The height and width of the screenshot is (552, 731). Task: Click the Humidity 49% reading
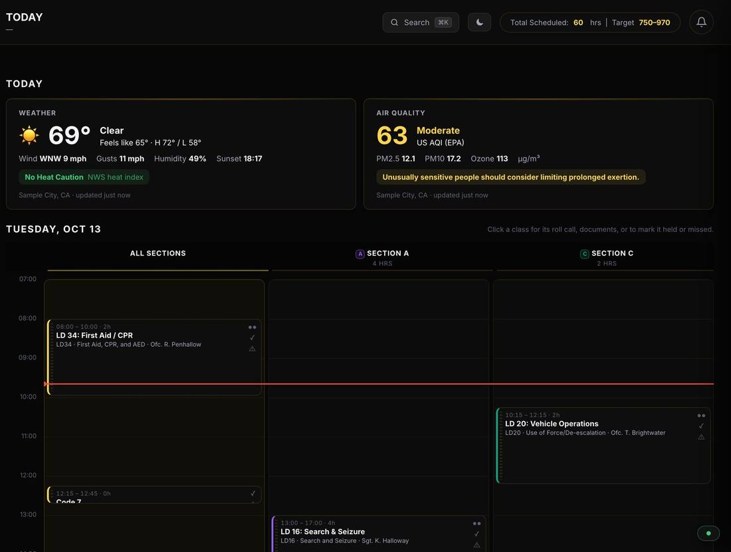tap(180, 158)
